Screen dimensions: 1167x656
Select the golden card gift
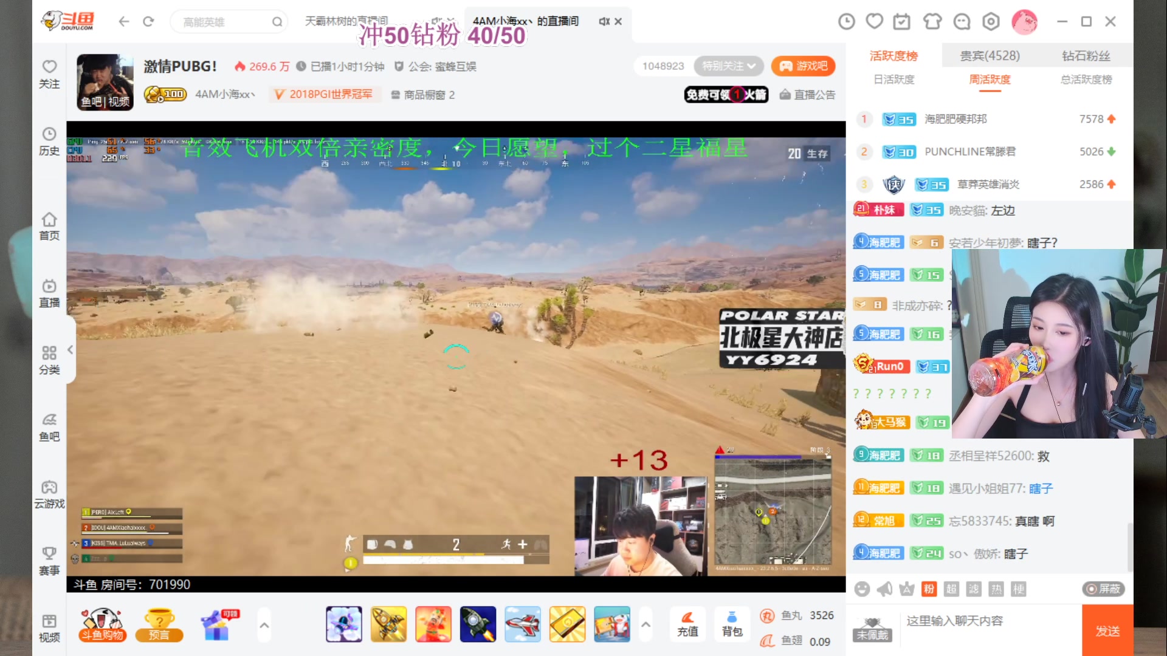pos(567,624)
